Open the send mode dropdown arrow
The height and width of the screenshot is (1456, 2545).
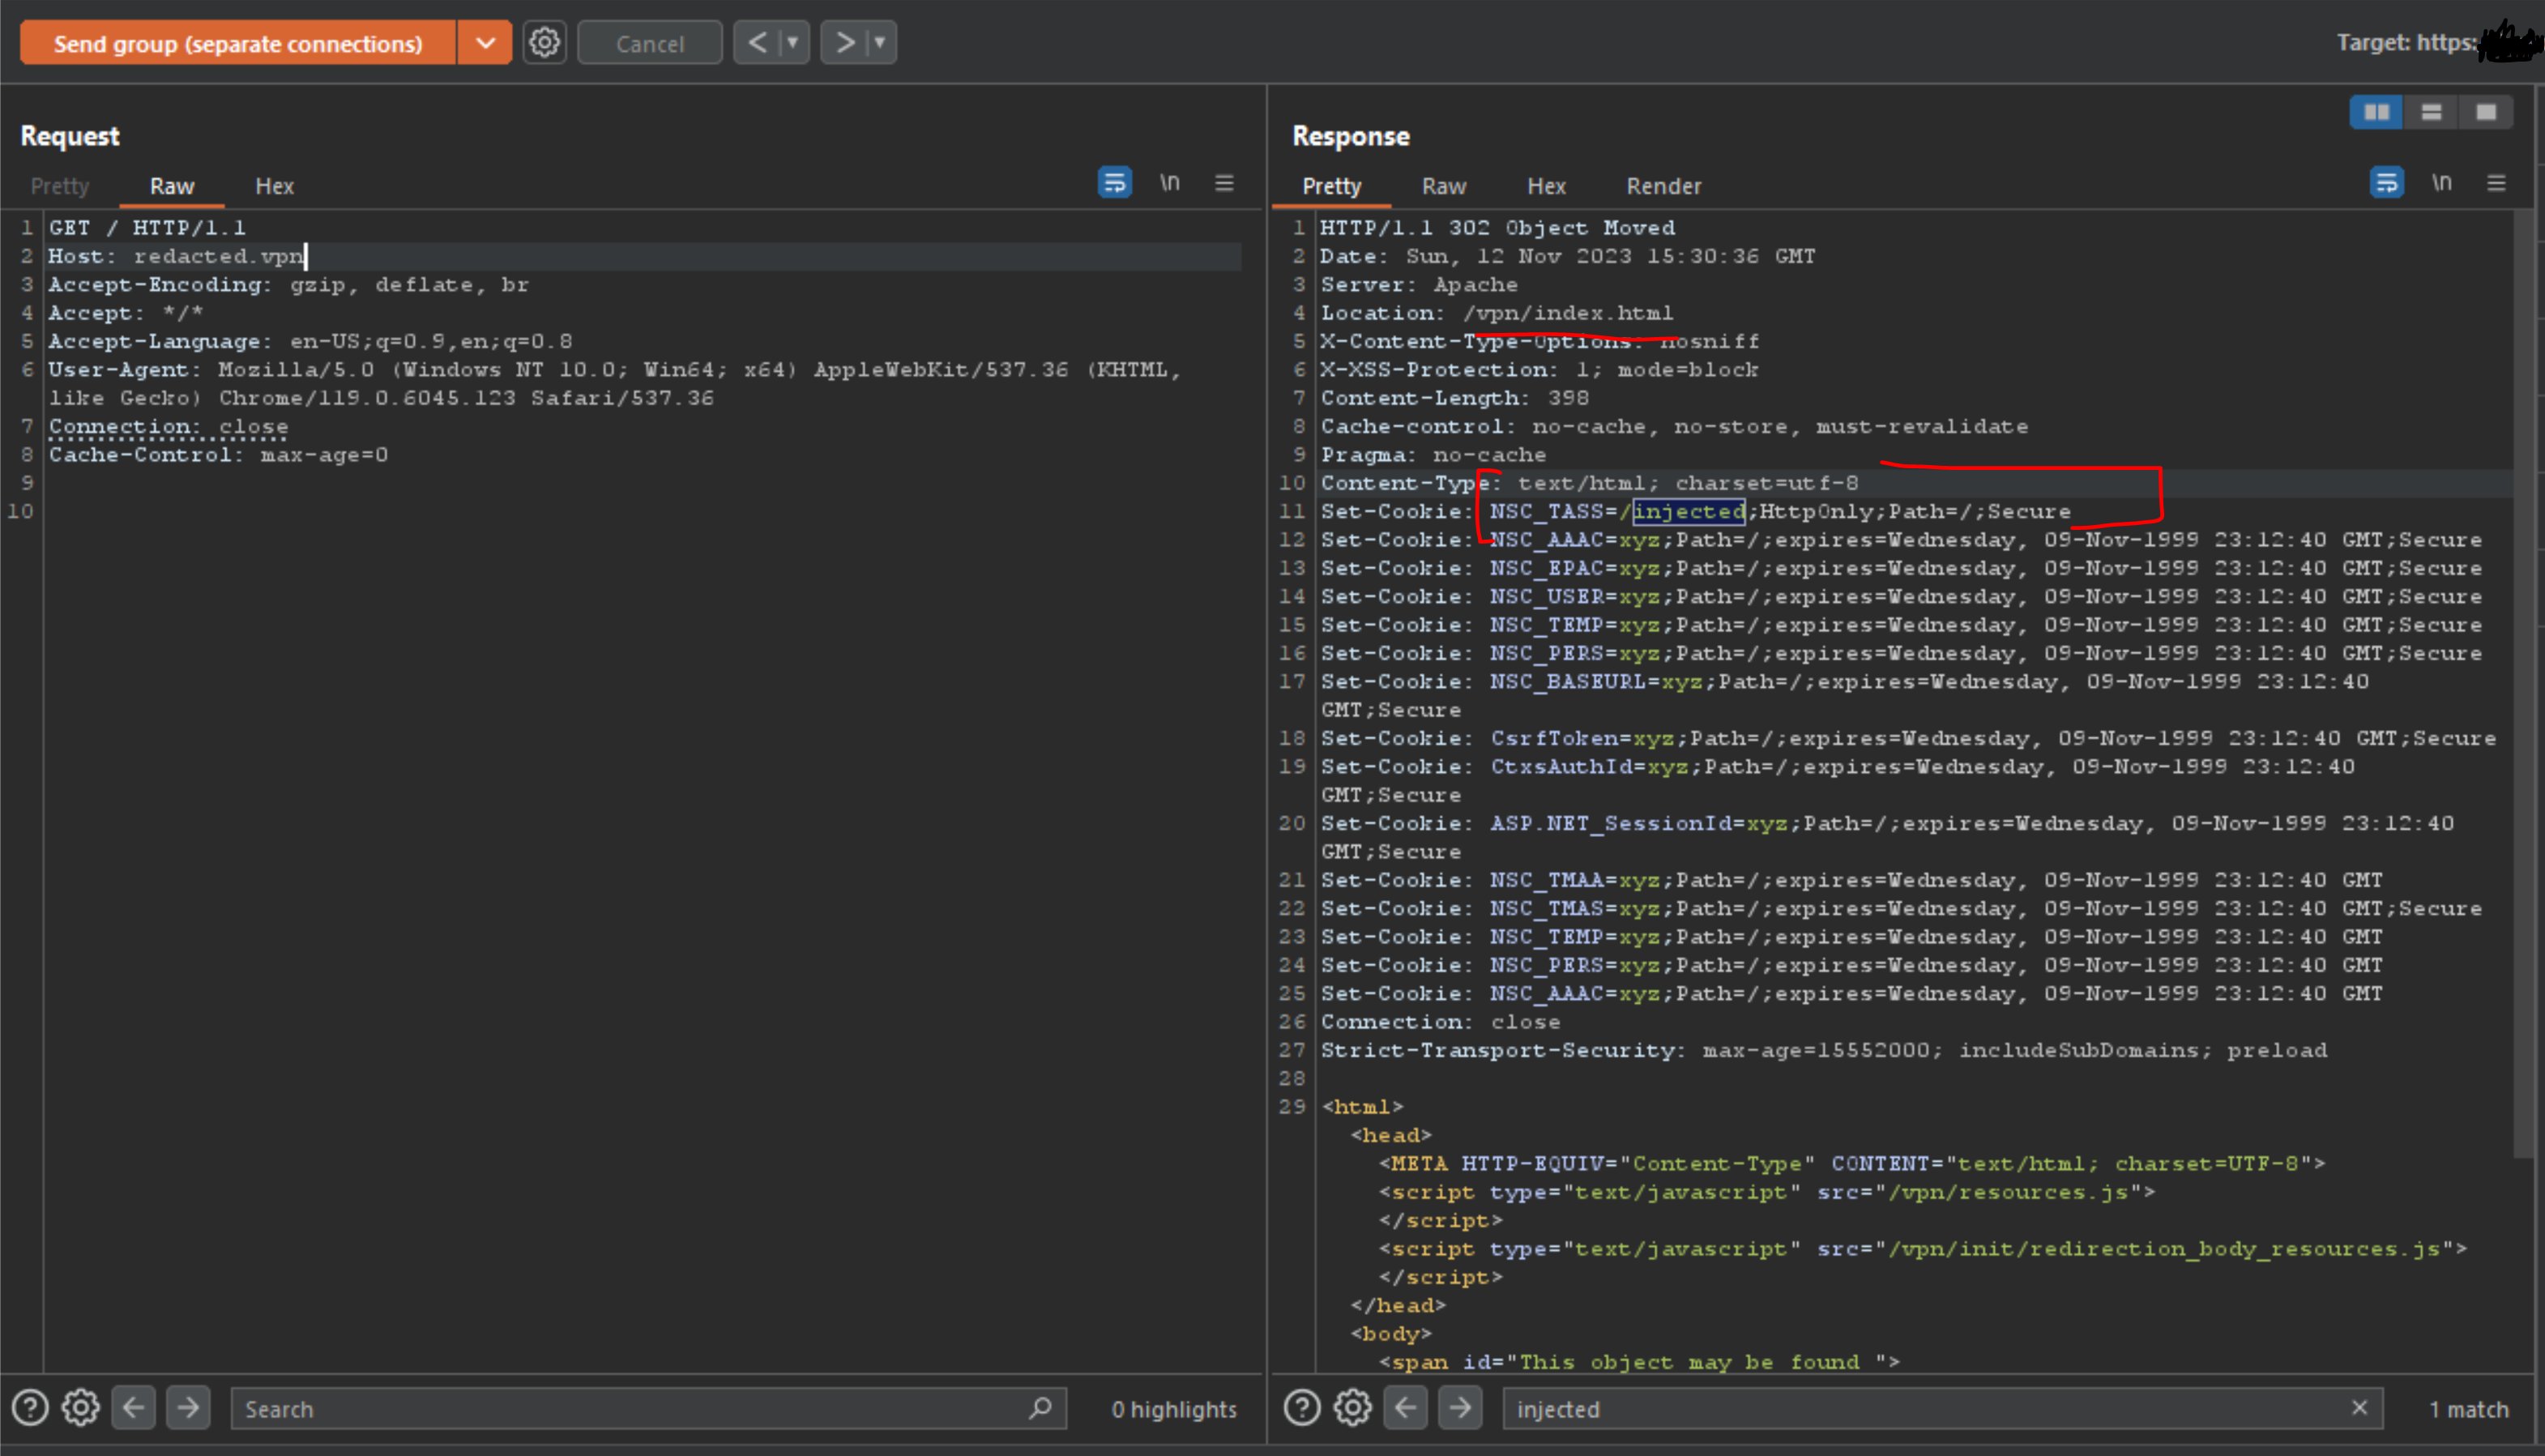(x=485, y=43)
